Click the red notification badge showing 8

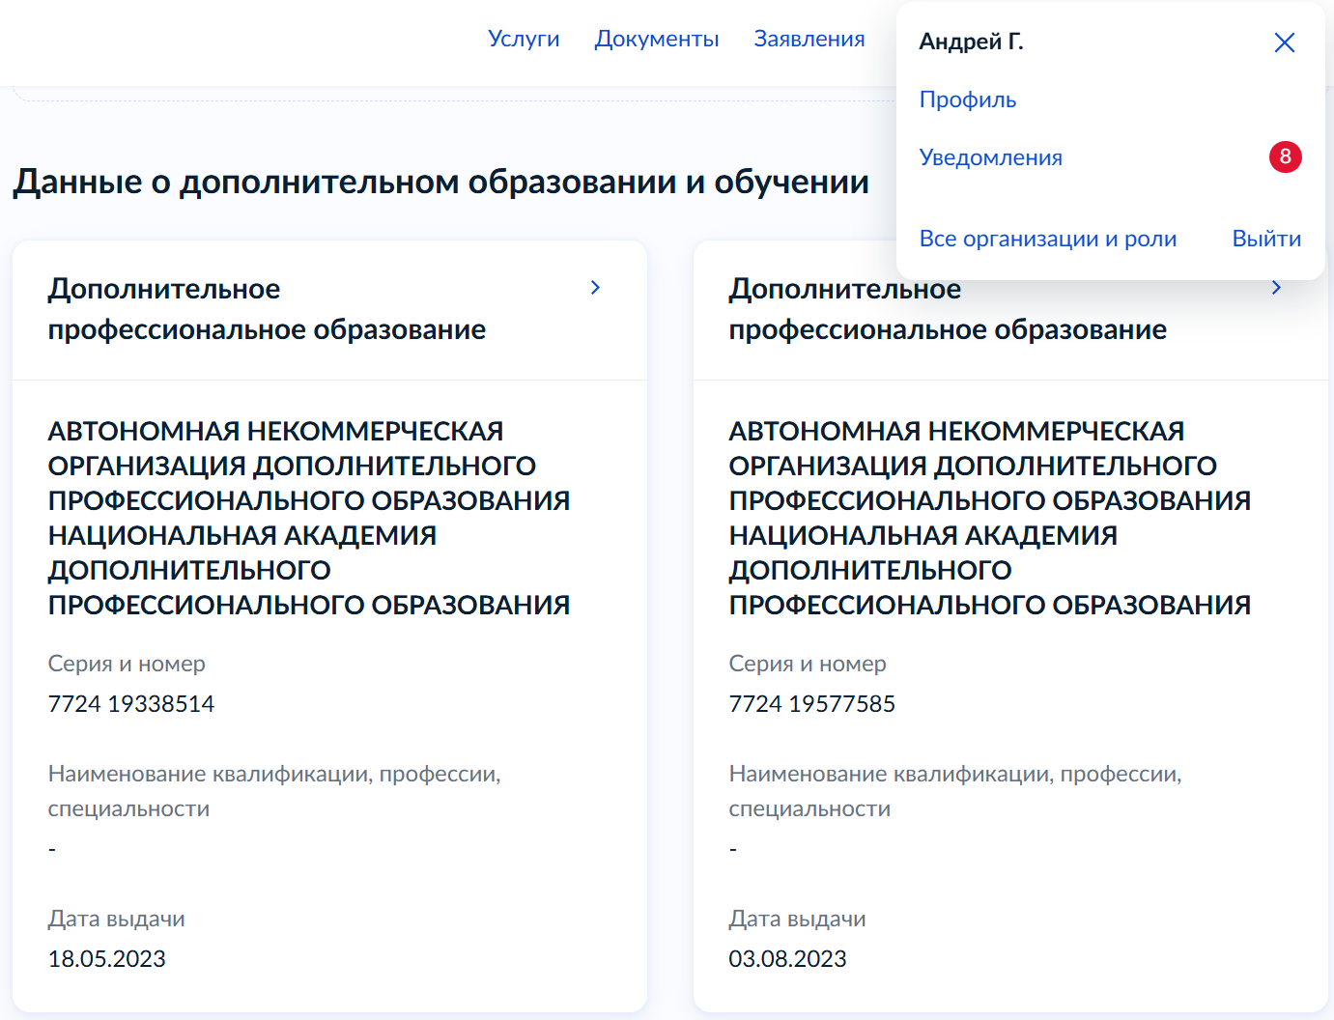(1285, 156)
